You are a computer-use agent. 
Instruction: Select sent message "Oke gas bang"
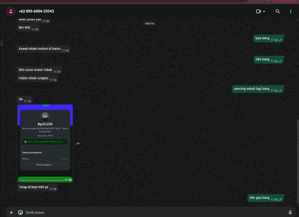click(x=266, y=198)
